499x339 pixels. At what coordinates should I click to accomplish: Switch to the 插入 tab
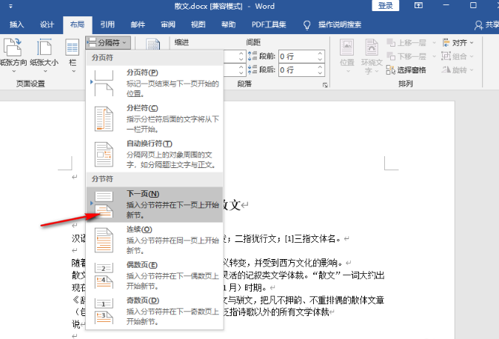point(16,24)
